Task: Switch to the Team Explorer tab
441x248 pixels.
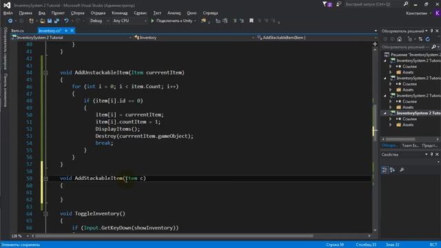Action: pos(410,145)
